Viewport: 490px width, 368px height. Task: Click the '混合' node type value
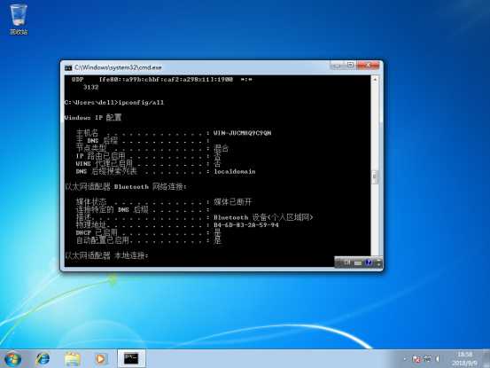click(x=221, y=148)
